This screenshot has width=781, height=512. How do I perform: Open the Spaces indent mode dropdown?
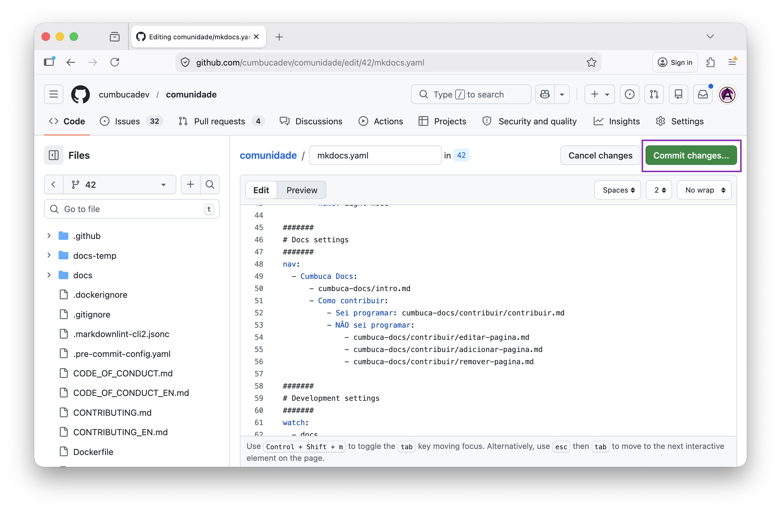pyautogui.click(x=617, y=190)
